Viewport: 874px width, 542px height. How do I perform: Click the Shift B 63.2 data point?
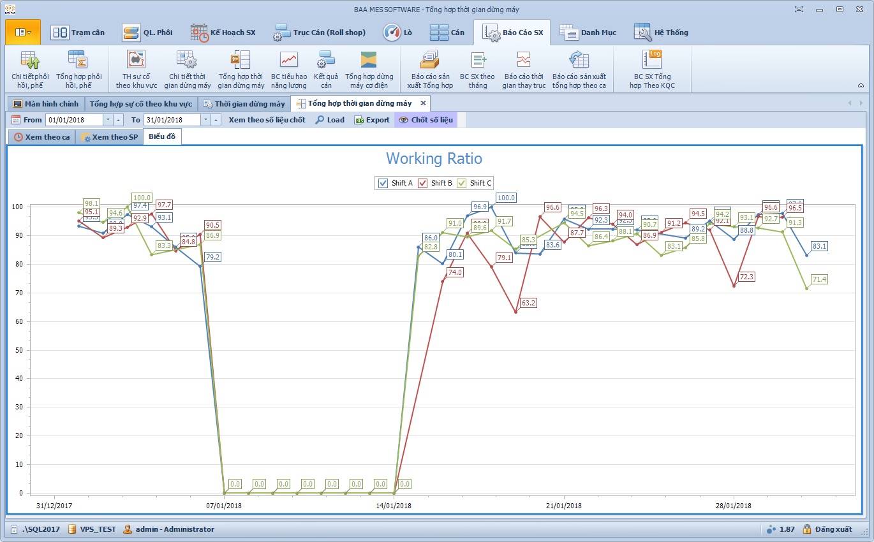[x=515, y=312]
